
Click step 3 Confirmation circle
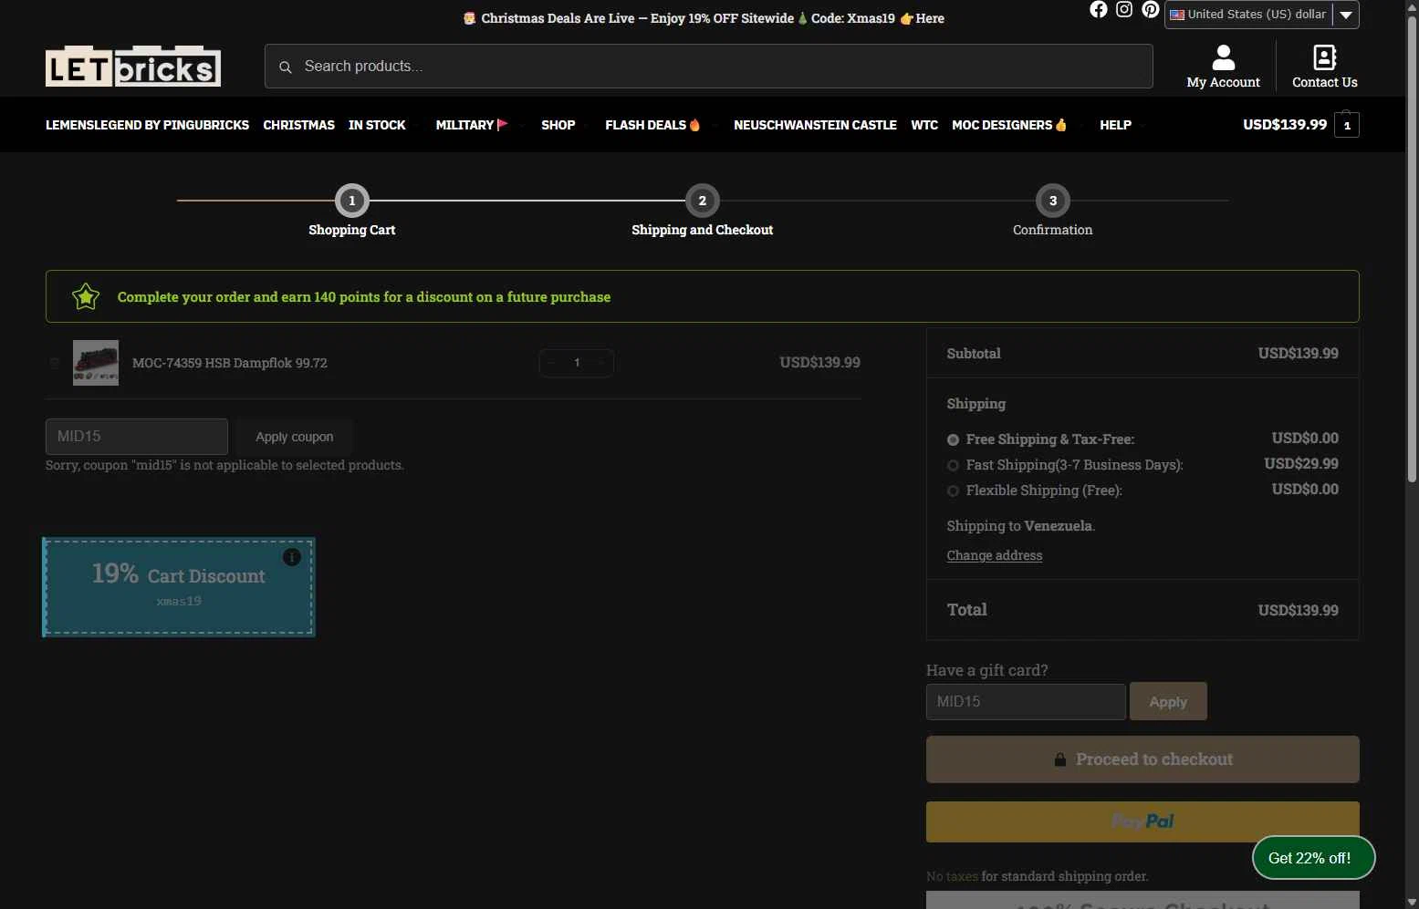click(1053, 201)
